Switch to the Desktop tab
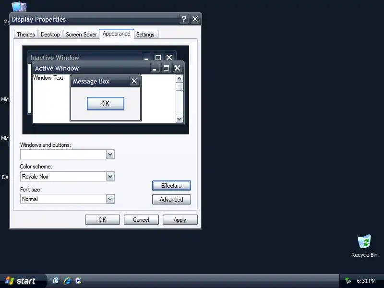Screen dimensions: 384x288 pyautogui.click(x=50, y=35)
